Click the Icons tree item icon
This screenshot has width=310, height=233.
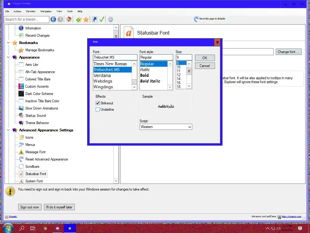(x=21, y=137)
